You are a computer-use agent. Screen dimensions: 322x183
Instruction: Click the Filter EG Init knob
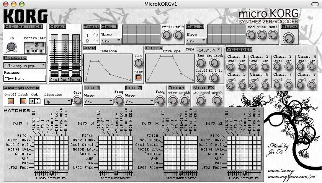tap(214, 78)
